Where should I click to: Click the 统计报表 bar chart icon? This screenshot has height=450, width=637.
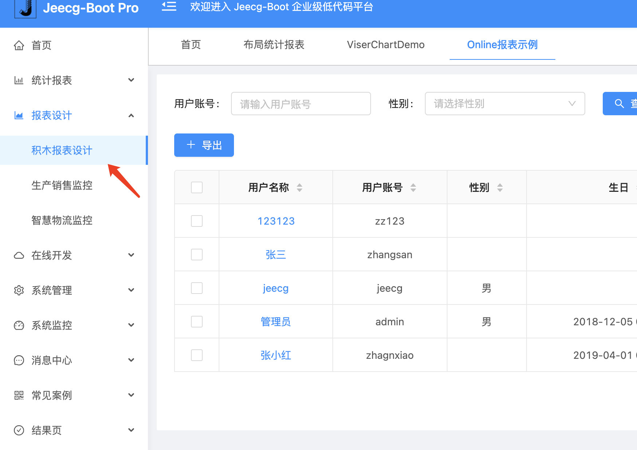point(19,81)
